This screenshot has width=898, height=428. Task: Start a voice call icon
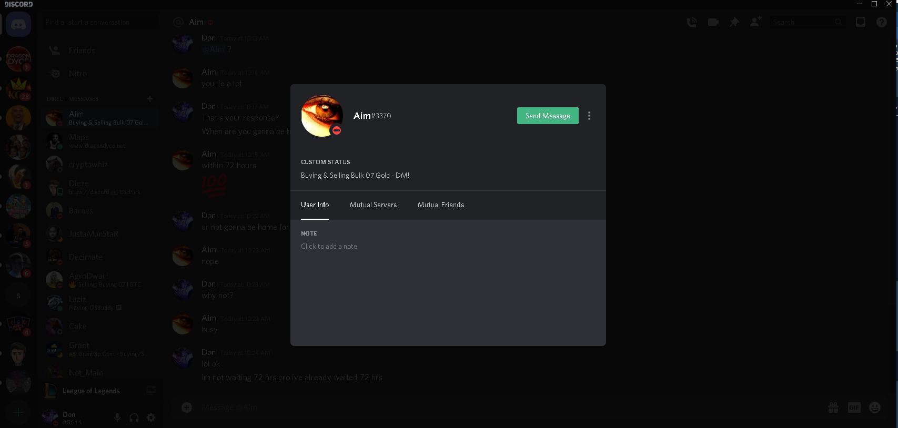[x=692, y=22]
